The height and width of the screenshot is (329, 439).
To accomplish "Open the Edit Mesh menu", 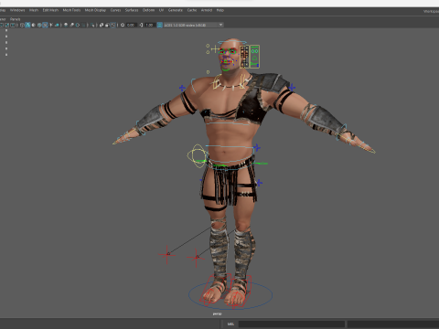I will [x=50, y=10].
